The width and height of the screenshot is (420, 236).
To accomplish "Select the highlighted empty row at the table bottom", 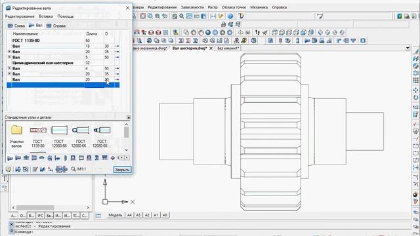I will pyautogui.click(x=63, y=85).
